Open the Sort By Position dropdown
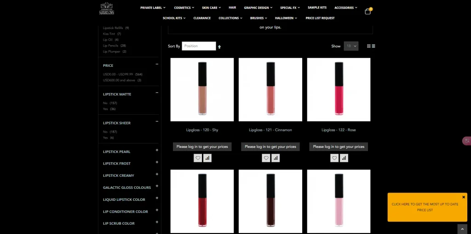471x234 pixels. coord(199,46)
